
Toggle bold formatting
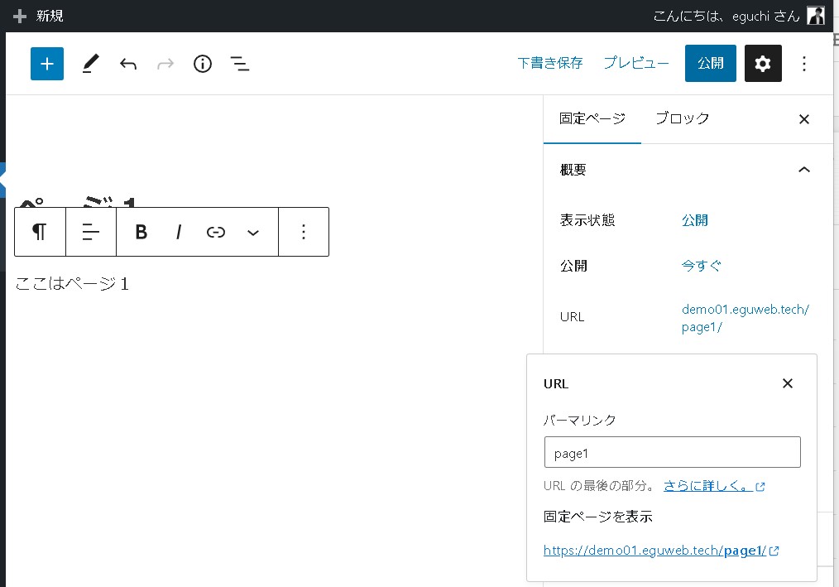[x=141, y=232]
